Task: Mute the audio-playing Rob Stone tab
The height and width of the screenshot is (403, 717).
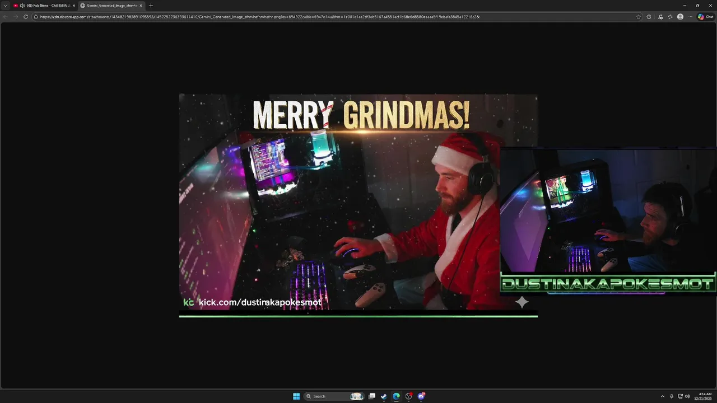Action: point(22,6)
